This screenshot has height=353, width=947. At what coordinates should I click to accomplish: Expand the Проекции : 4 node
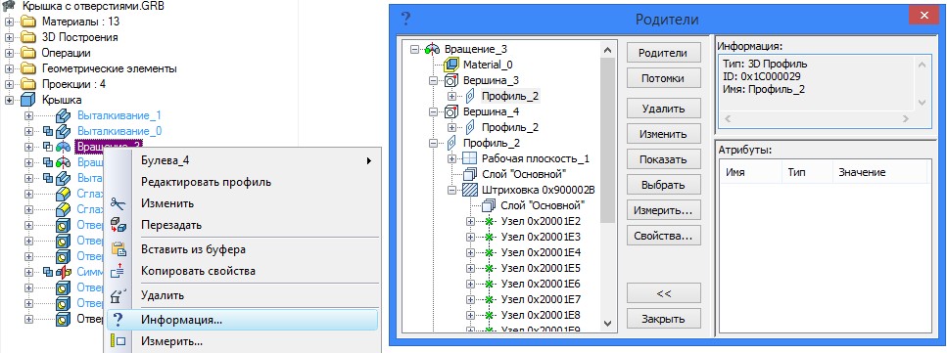tap(9, 84)
